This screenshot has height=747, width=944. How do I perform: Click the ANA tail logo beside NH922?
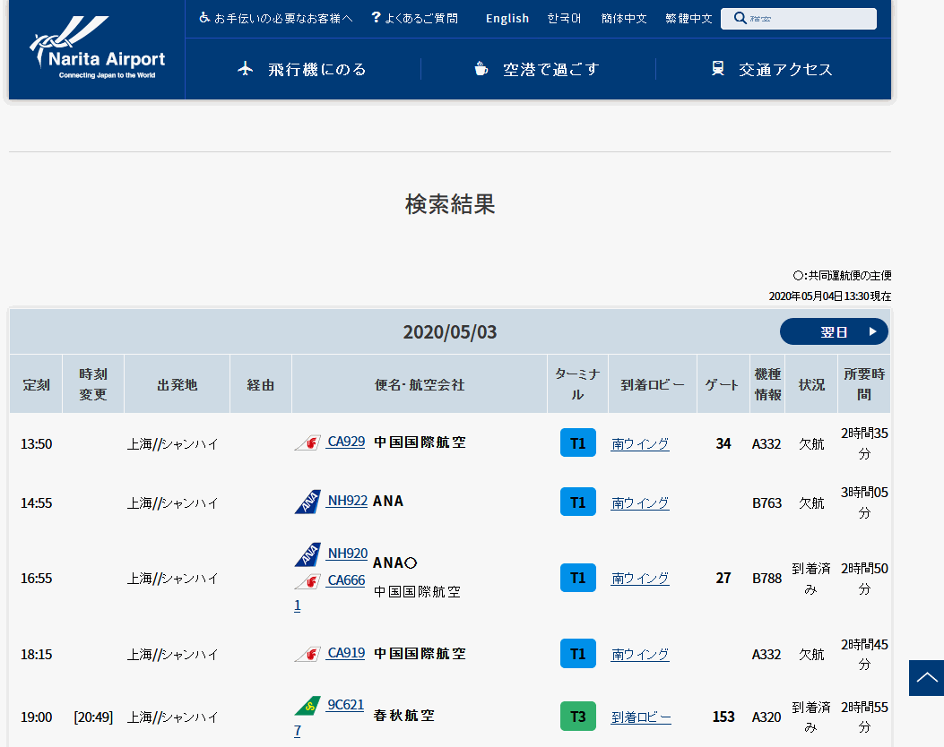coord(308,502)
